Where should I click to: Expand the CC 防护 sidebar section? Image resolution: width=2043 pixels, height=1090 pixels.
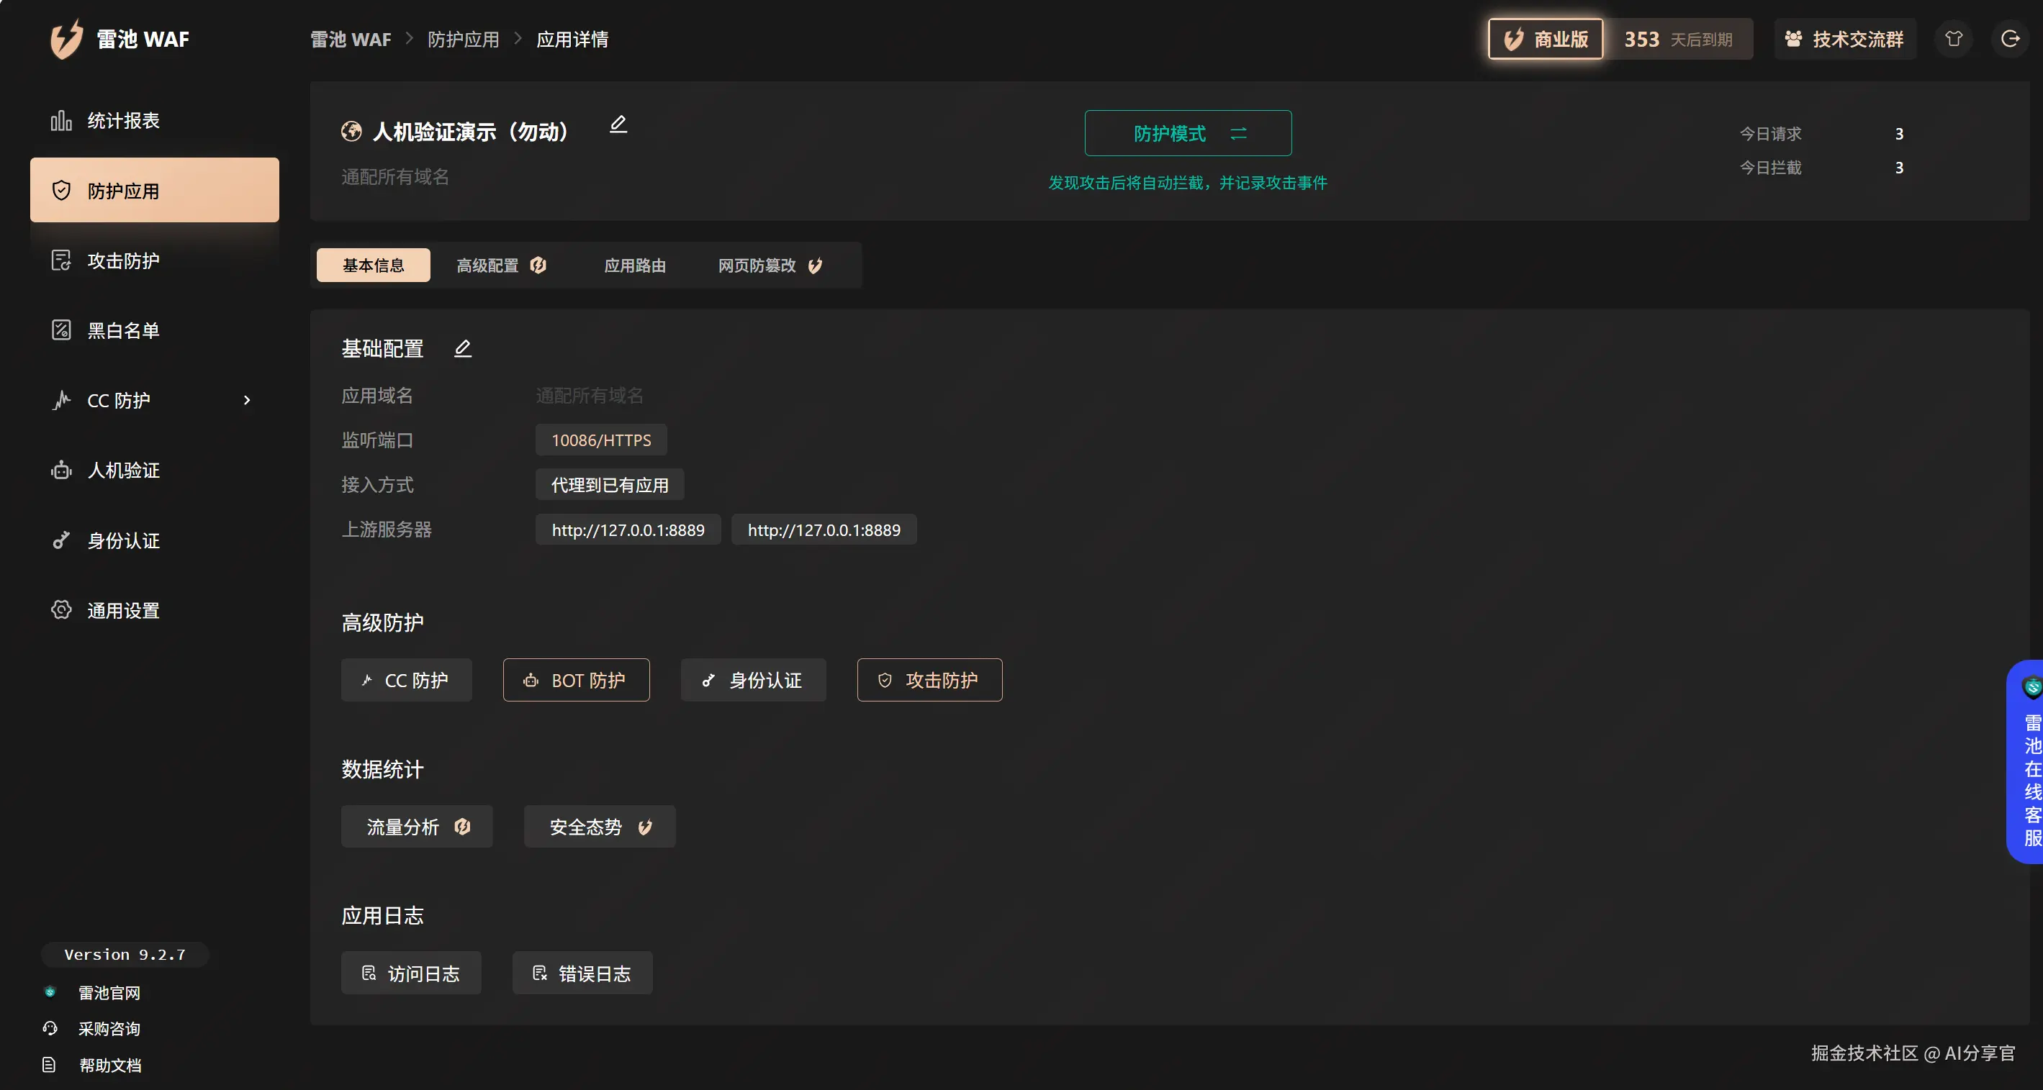pyautogui.click(x=247, y=400)
